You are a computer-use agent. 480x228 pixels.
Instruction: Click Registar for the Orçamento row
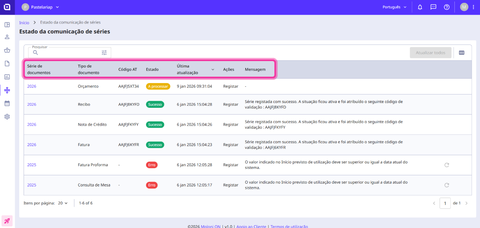tap(231, 86)
